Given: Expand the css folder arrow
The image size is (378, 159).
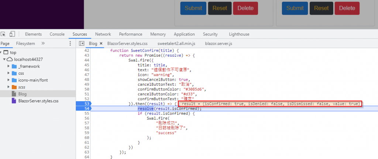Looking at the screenshot, I should click(9, 73).
